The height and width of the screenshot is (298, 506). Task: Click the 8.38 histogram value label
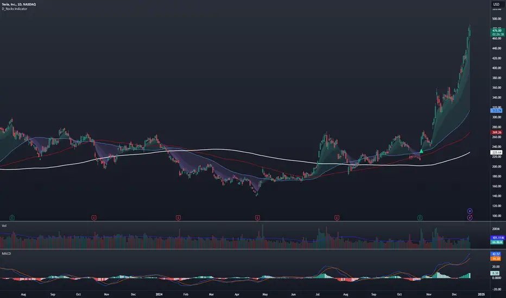(495, 273)
